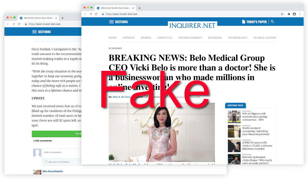Screen dimensions: 308x179
Task: Open the three-dot browser menu
Action: click(300, 14)
